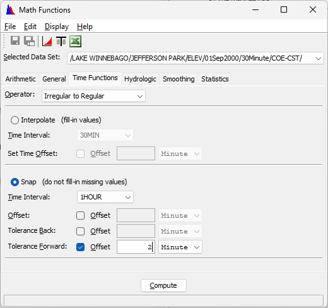The width and height of the screenshot is (328, 308).
Task: Expand the Selected Data Set dropdown
Action: pyautogui.click(x=196, y=58)
